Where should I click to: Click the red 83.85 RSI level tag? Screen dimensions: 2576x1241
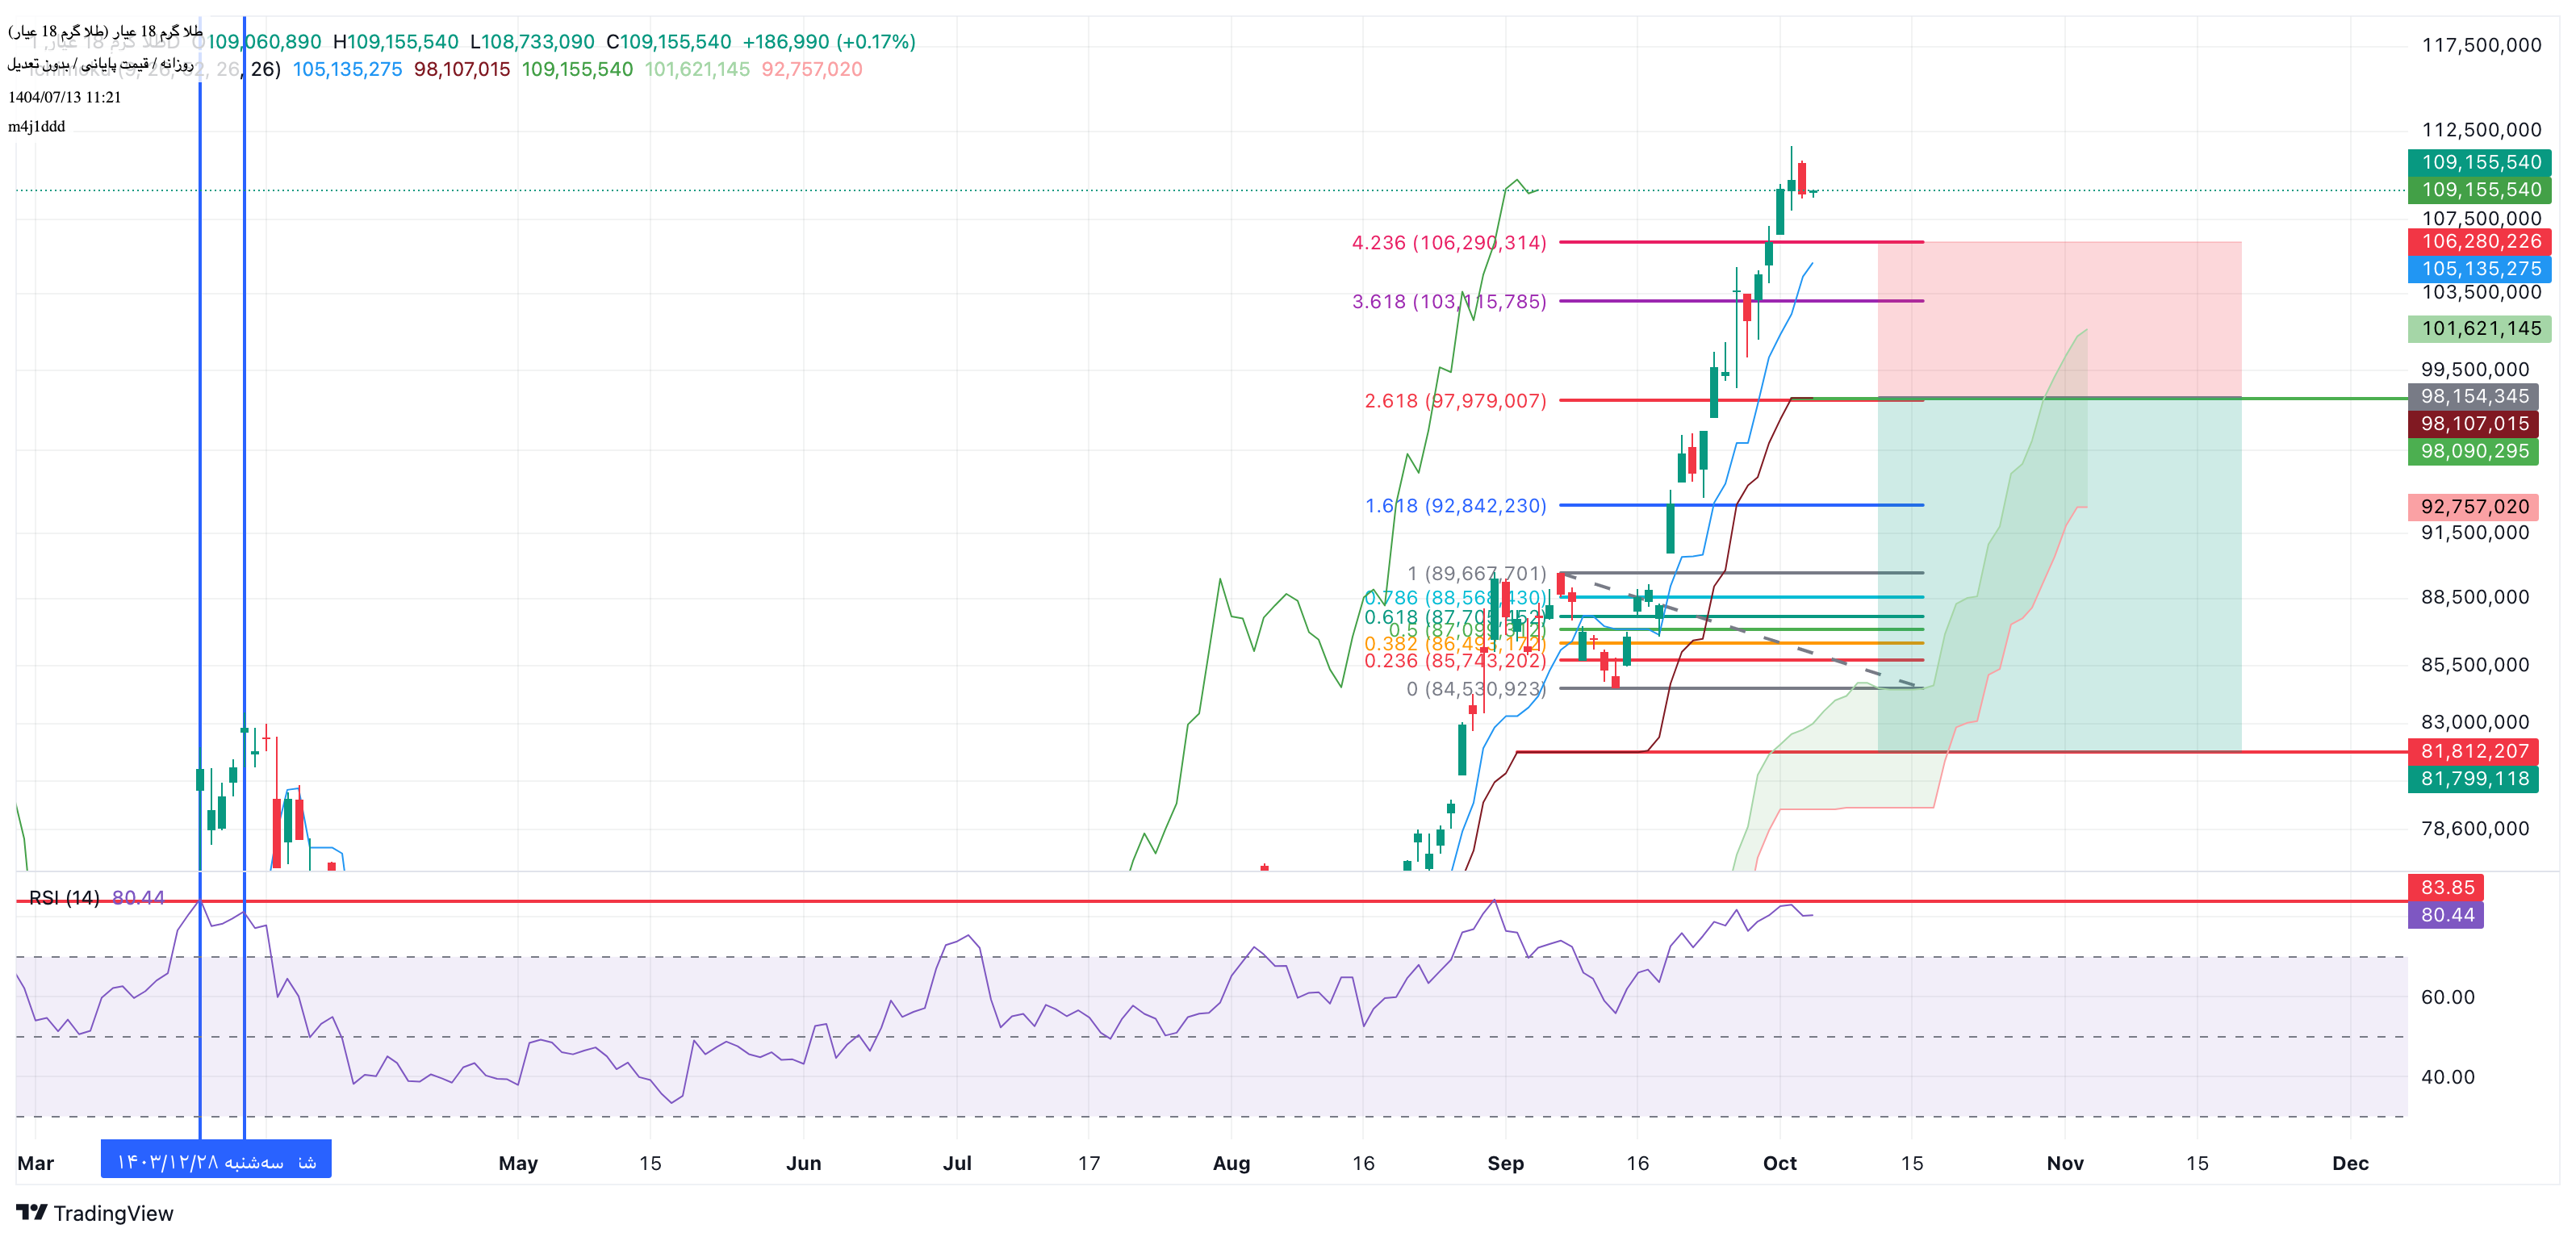coord(2446,887)
